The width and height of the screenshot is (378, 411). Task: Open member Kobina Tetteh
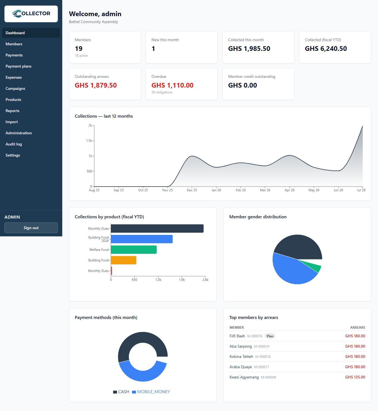(241, 357)
